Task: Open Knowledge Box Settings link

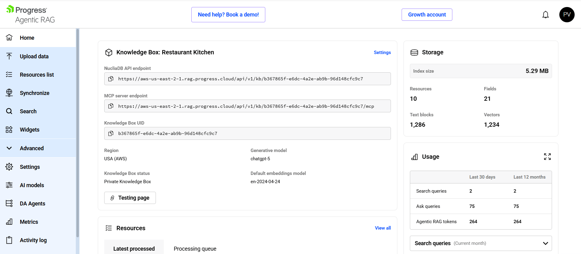Action: (382, 53)
